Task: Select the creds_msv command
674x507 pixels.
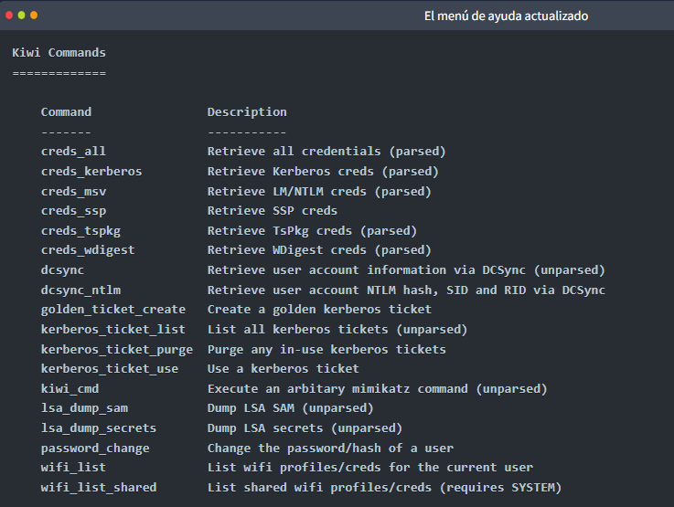Action: point(73,191)
